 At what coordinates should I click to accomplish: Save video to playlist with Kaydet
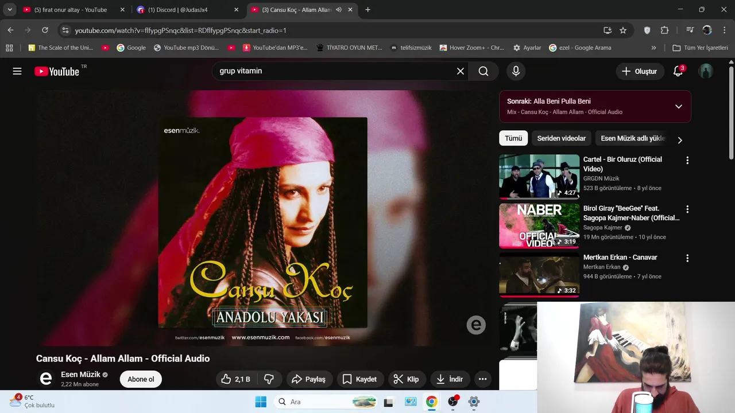tap(359, 379)
